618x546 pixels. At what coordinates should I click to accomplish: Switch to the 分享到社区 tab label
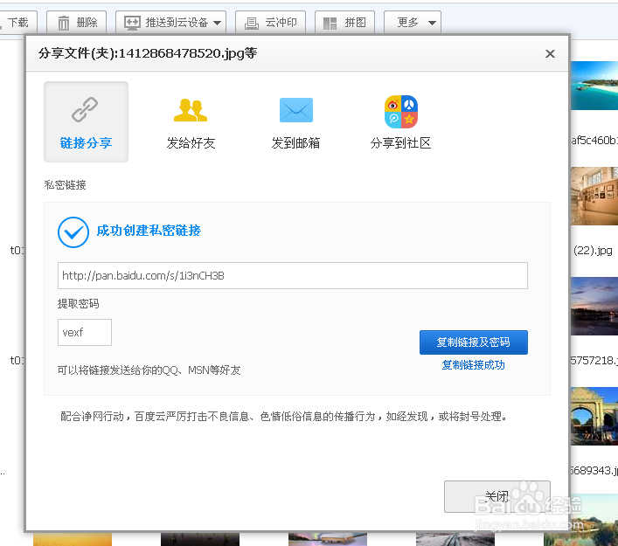tap(400, 143)
